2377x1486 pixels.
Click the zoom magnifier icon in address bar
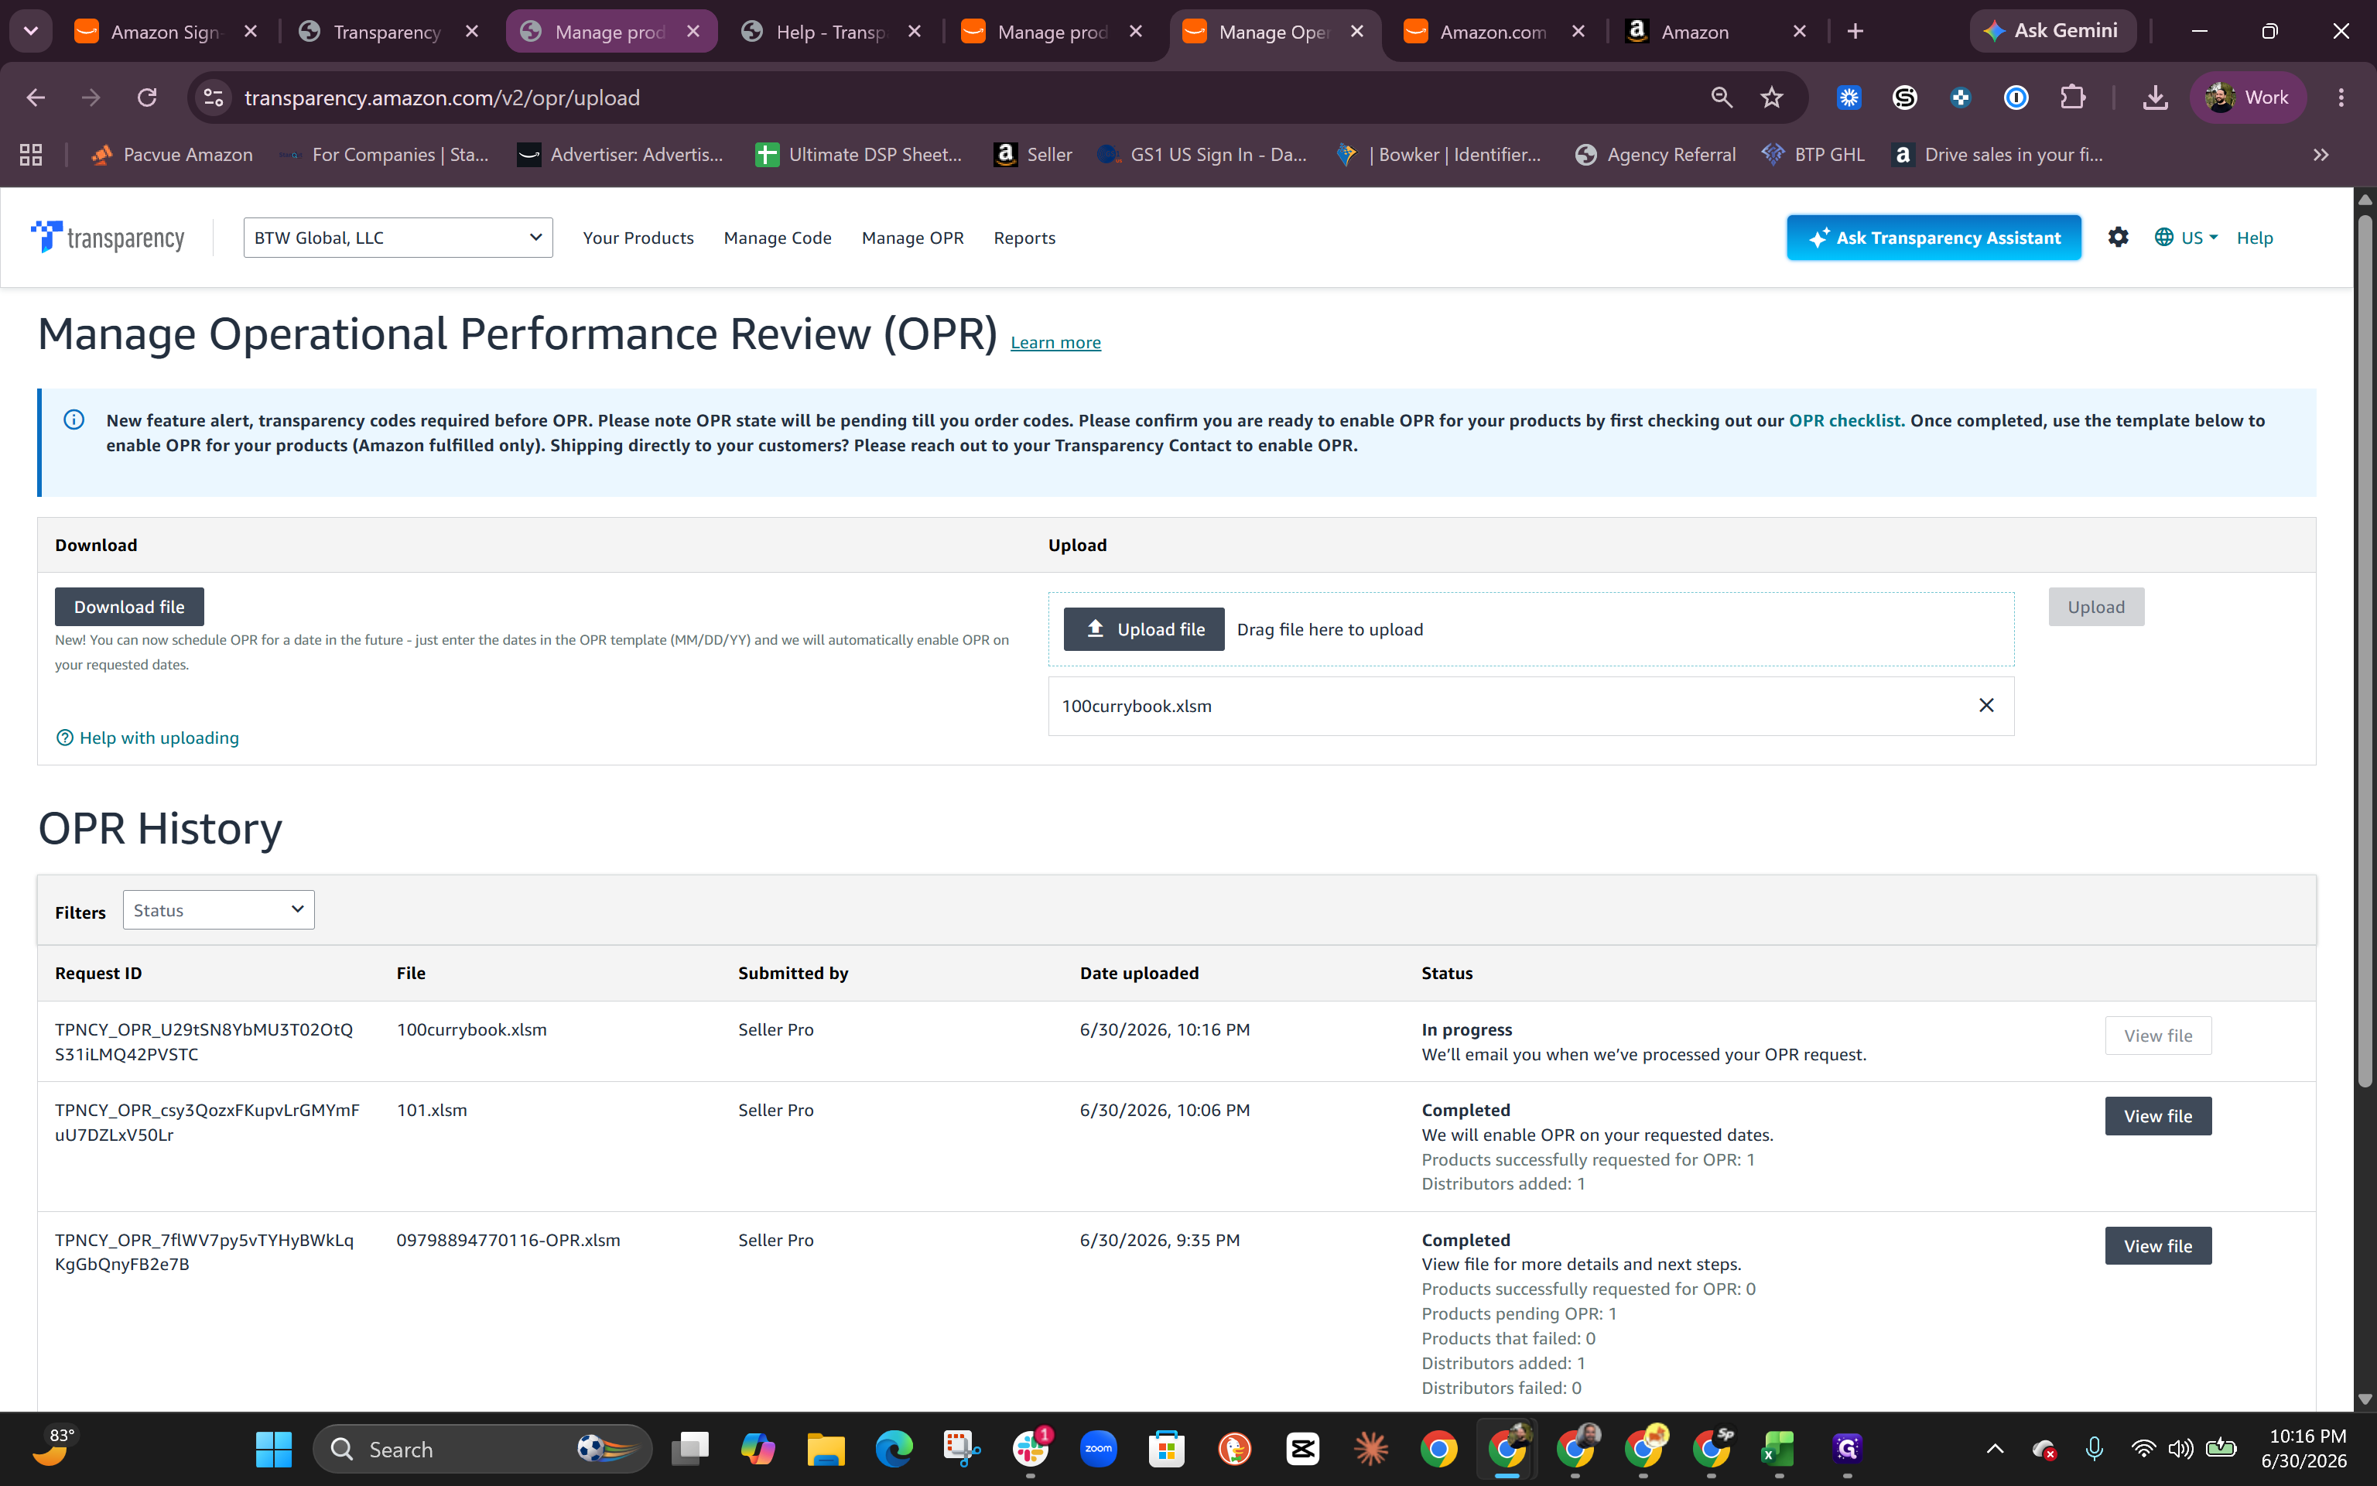(x=1721, y=98)
